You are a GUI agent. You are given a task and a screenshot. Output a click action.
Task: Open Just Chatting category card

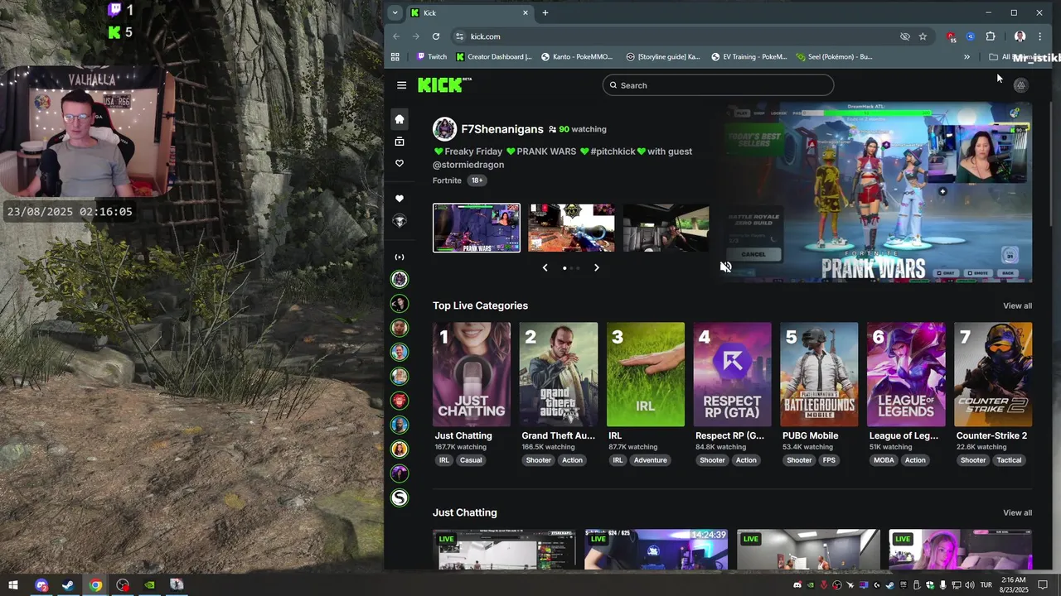coord(472,374)
